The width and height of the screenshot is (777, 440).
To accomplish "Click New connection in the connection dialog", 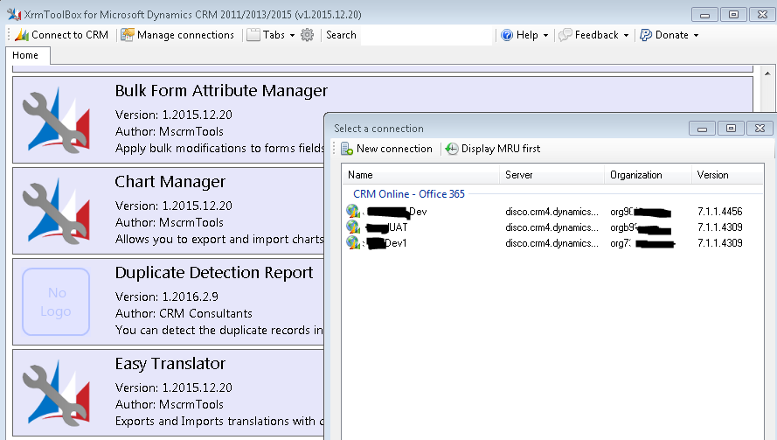I will (386, 149).
